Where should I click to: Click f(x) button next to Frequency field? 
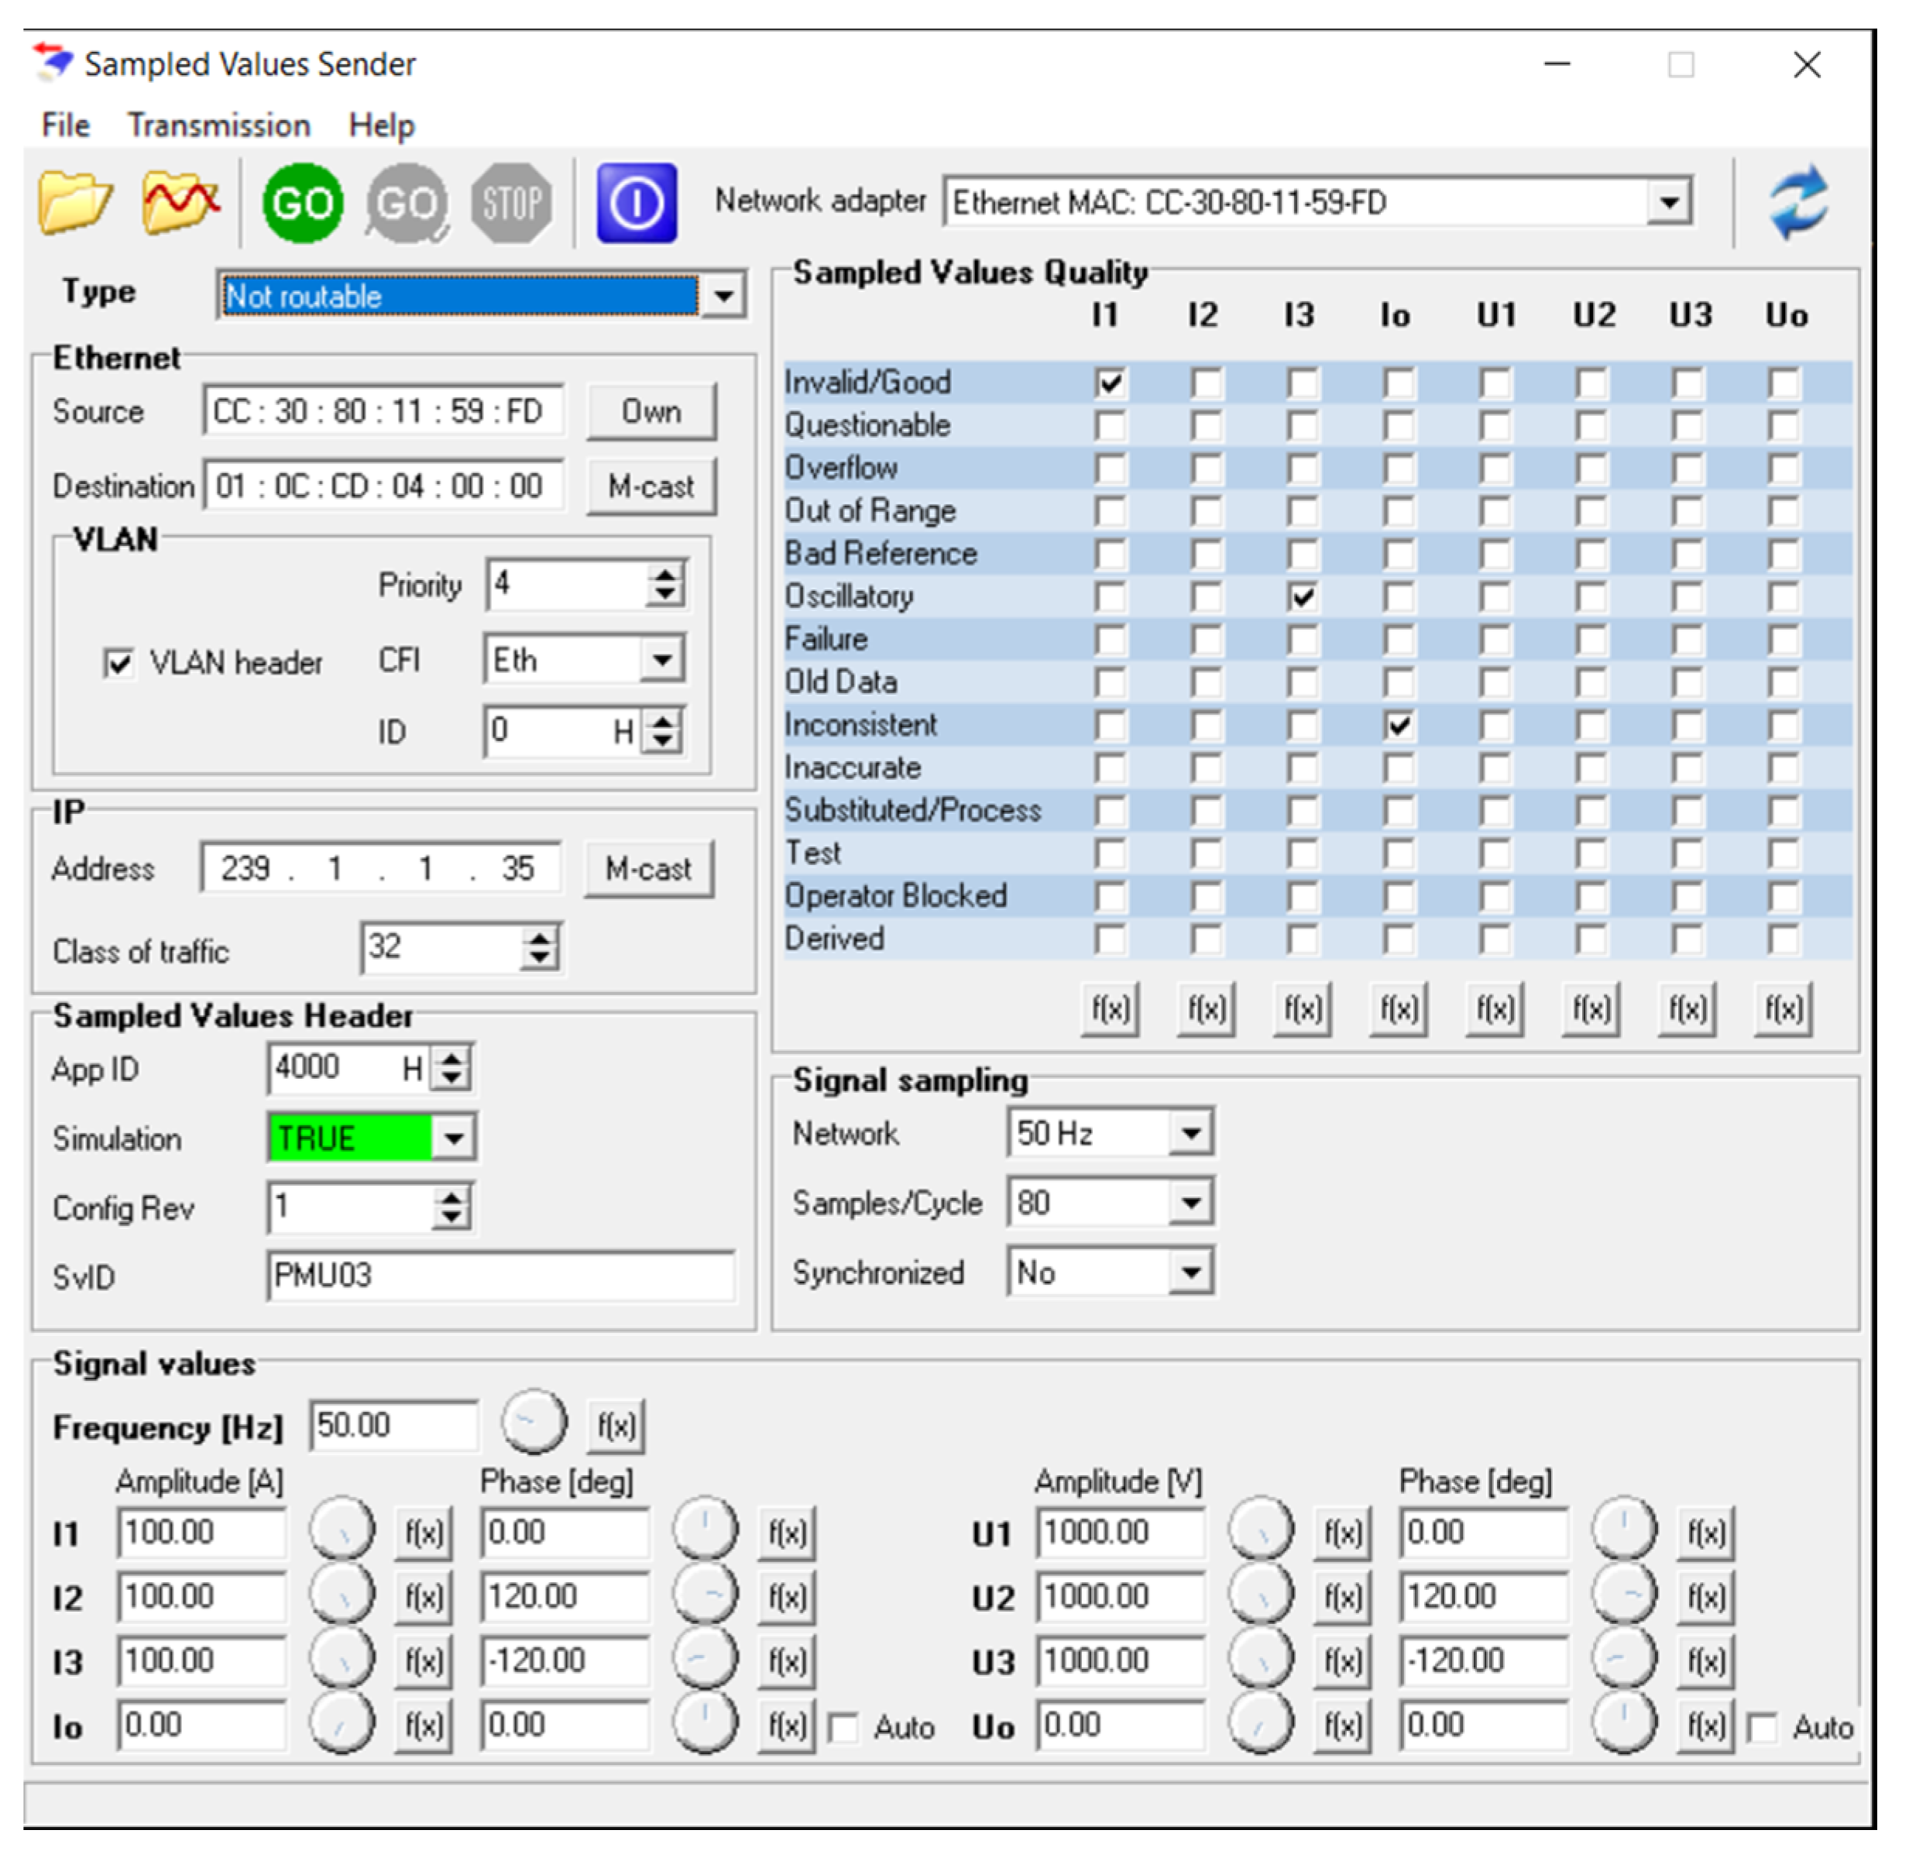[616, 1427]
